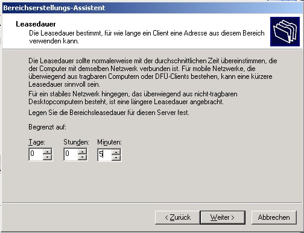Click the DHCP scope folders icon in the header
Viewport: 304px width, 233px height.
(x=285, y=31)
